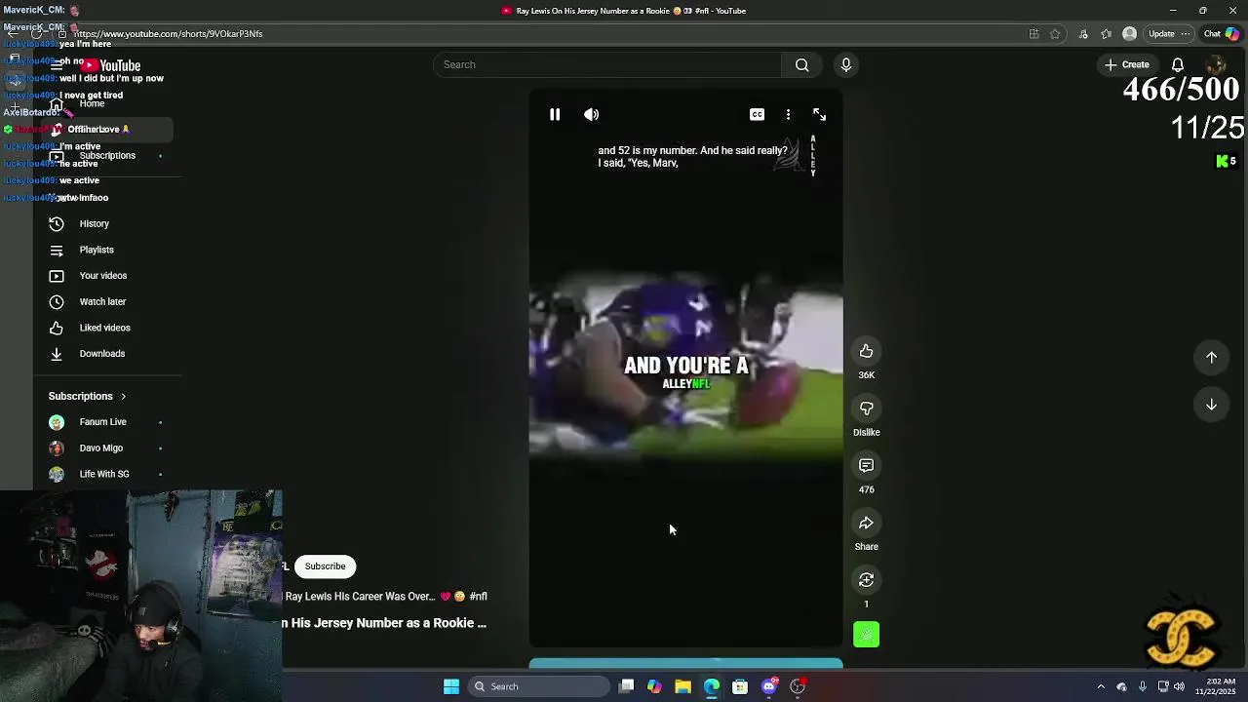This screenshot has height=702, width=1248.
Task: Open Microsoft Store on the taskbar
Action: pyautogui.click(x=740, y=686)
